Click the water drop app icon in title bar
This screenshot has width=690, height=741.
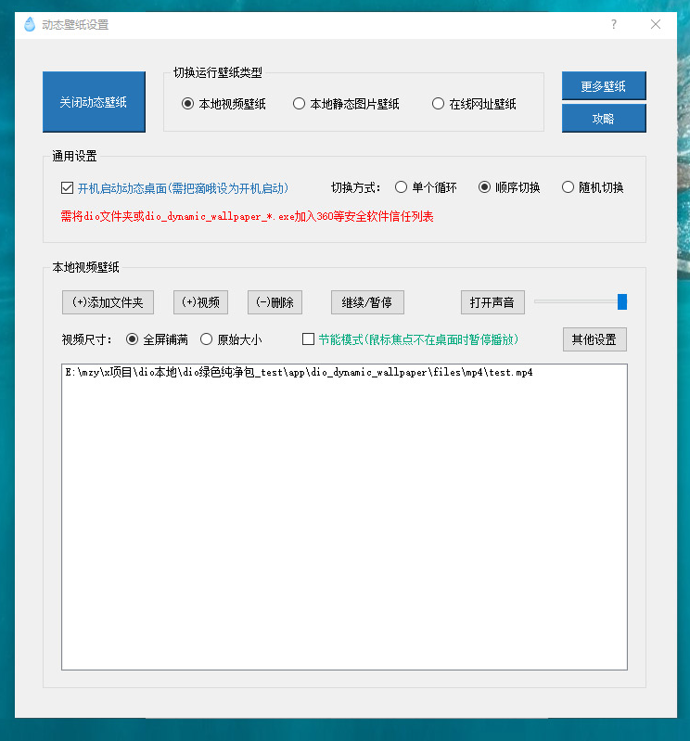[x=30, y=25]
